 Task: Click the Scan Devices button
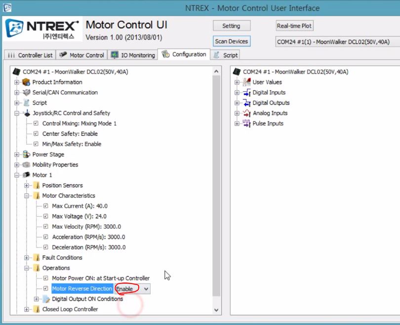point(232,41)
